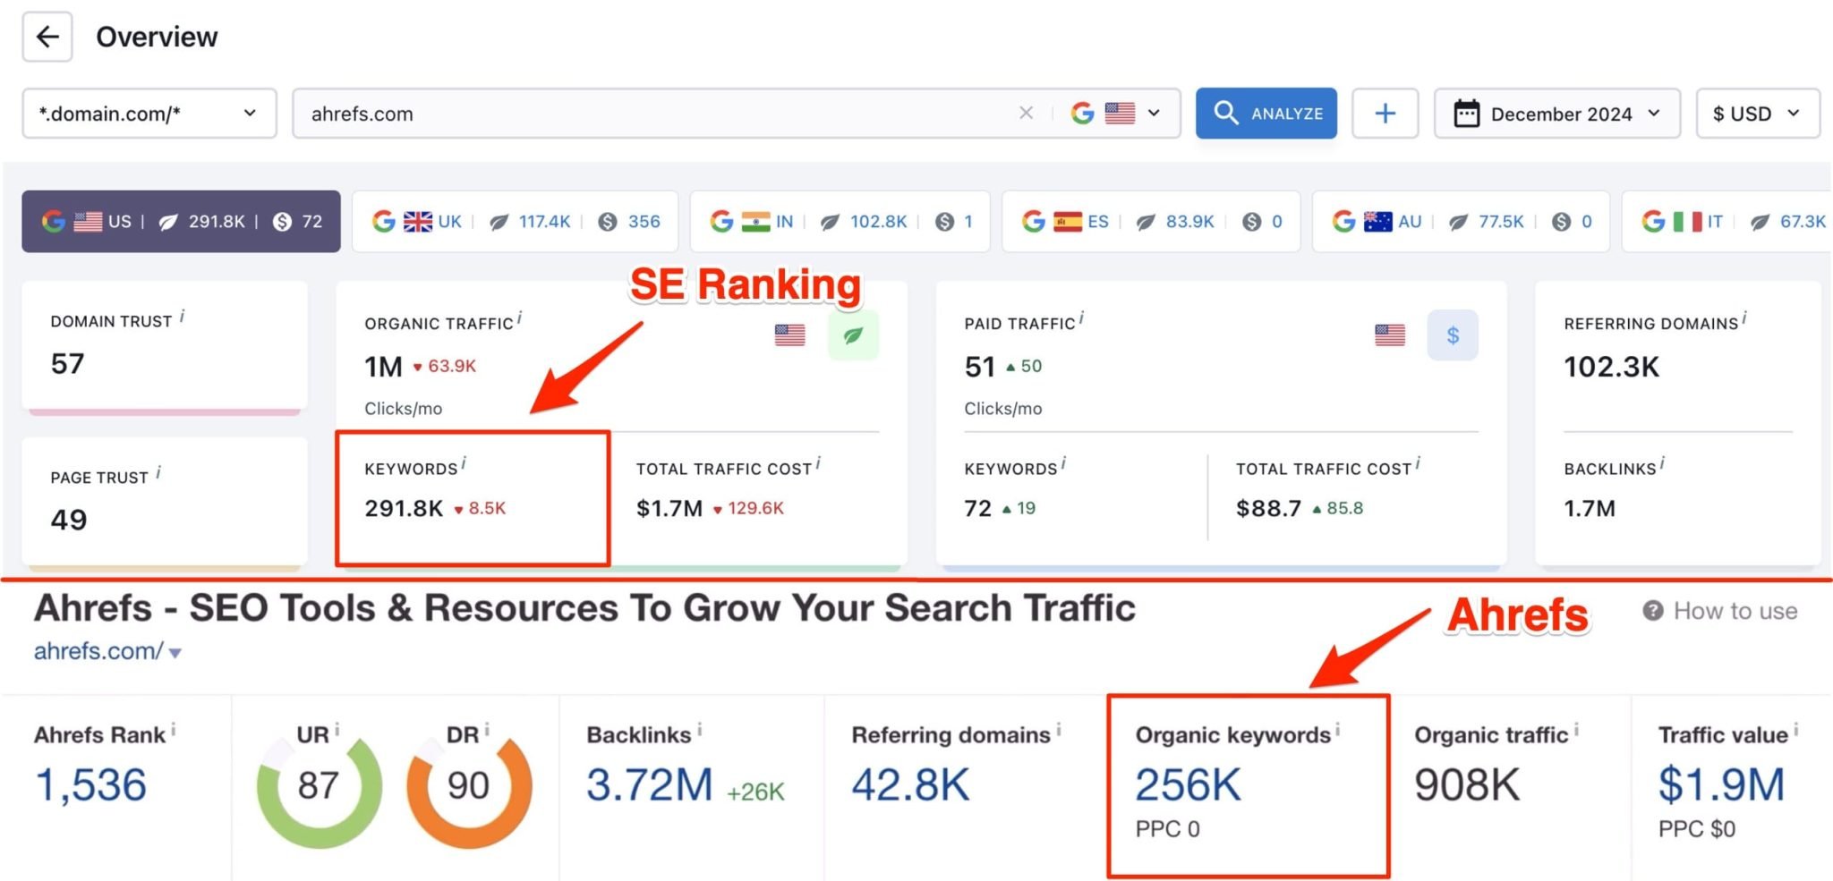Click the UR info icon
Image resolution: width=1833 pixels, height=881 pixels.
click(x=337, y=731)
